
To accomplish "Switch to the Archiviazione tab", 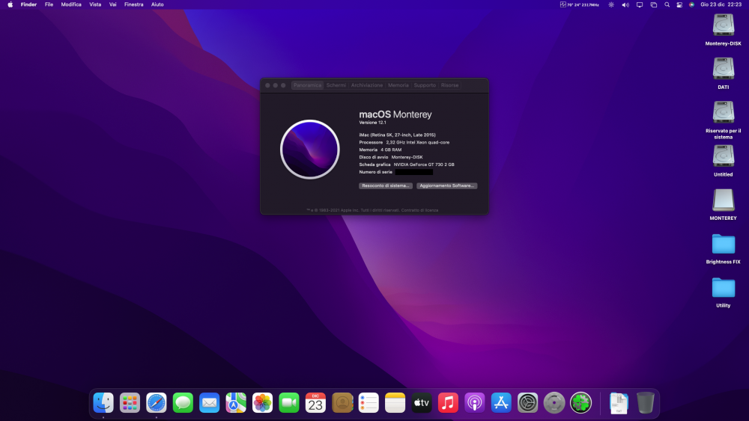I will 367,85.
